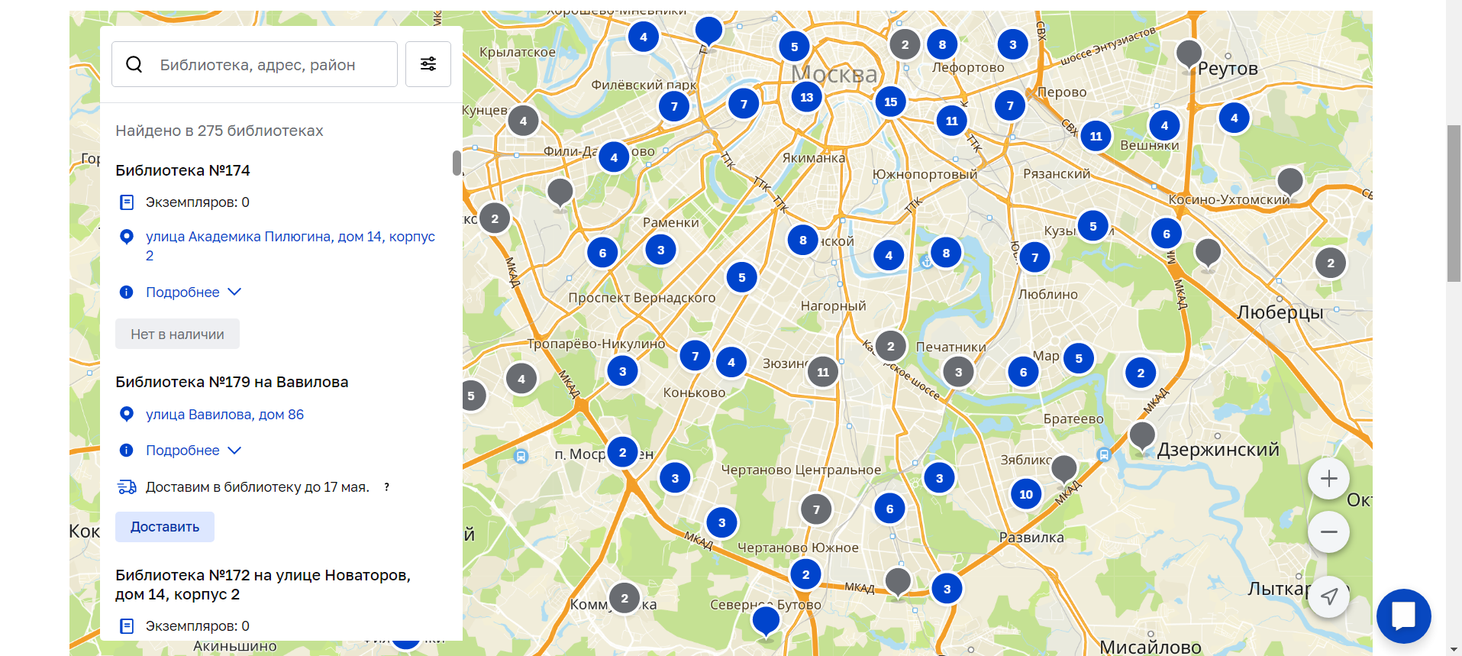Open cluster 11 at Зюзино
1462x656 pixels.
[823, 372]
